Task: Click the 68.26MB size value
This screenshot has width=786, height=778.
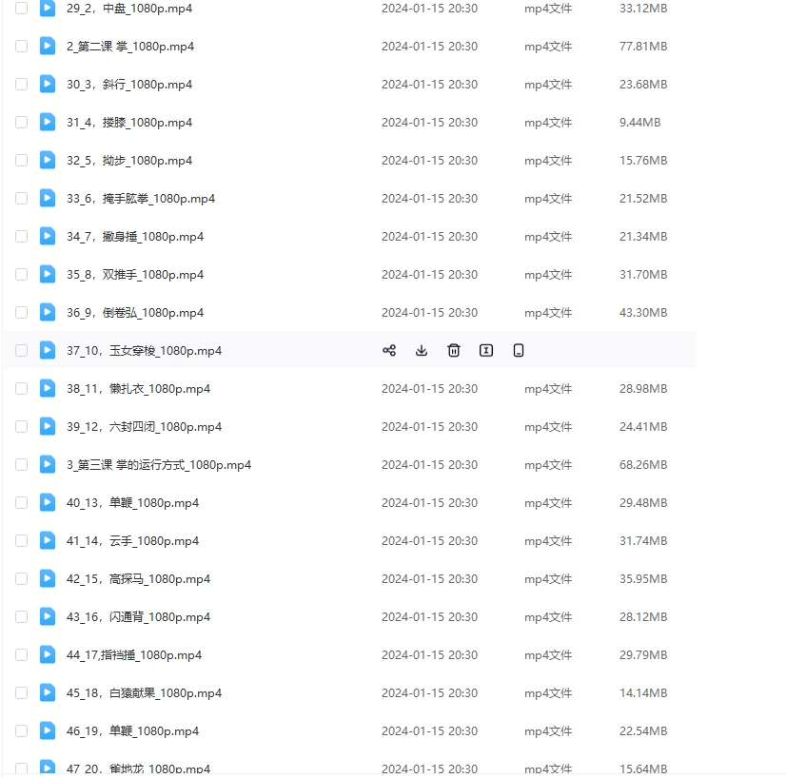Action: [643, 465]
